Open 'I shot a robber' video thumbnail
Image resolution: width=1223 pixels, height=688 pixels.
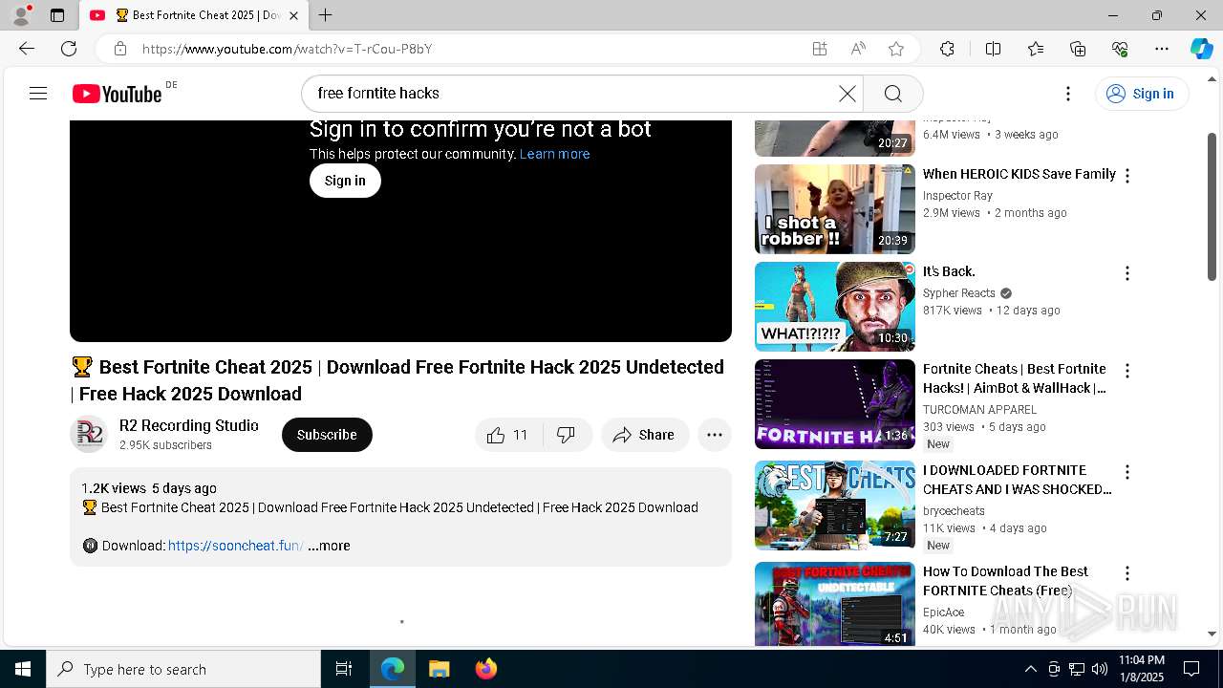click(835, 209)
